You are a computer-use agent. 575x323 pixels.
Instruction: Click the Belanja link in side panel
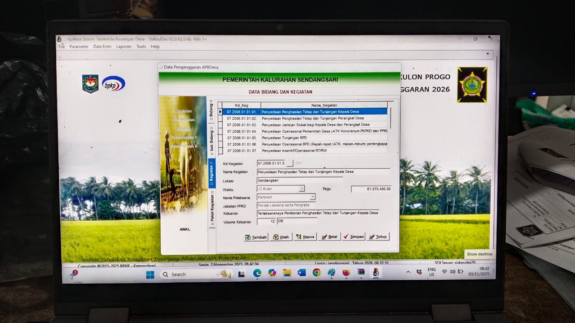coord(183,128)
